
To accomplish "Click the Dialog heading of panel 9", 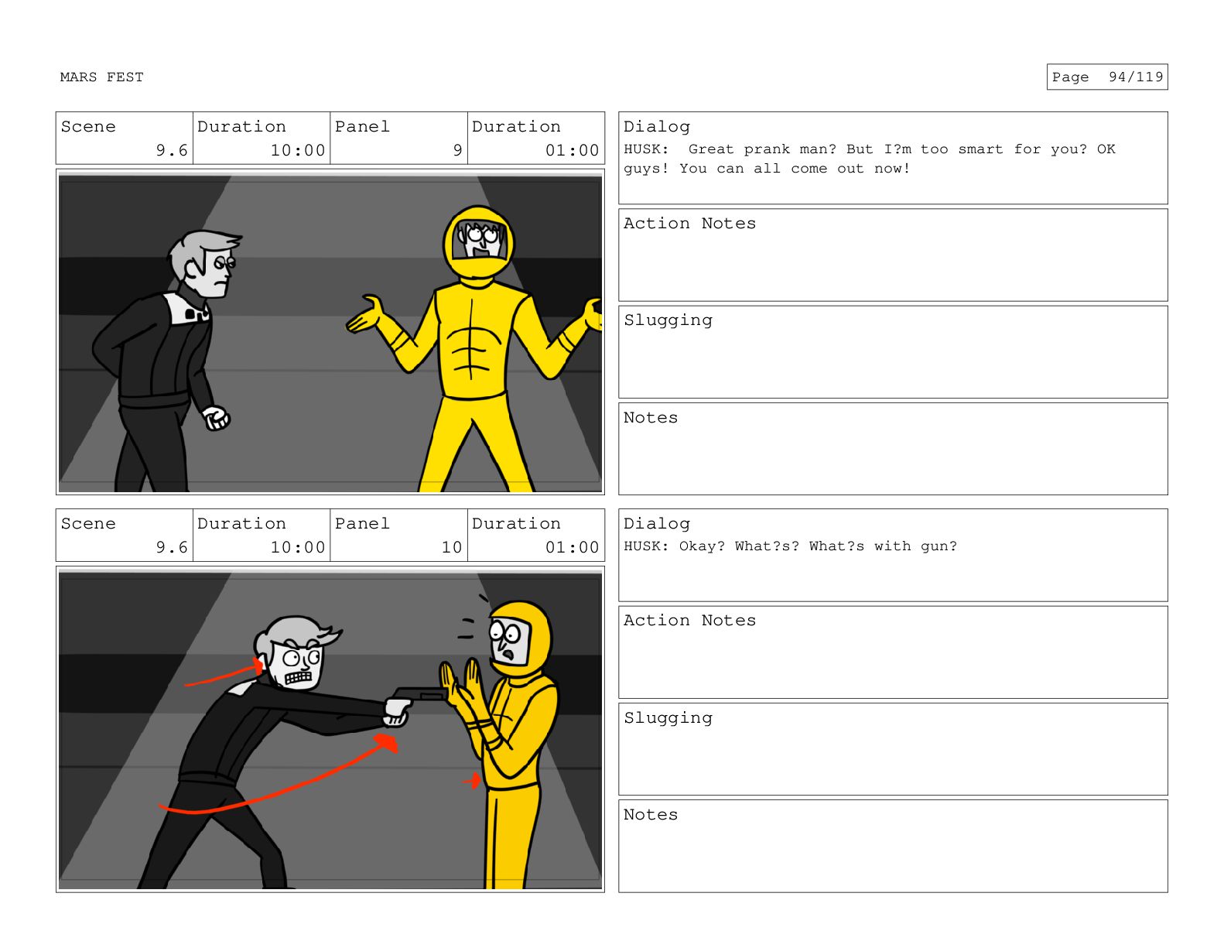I will [657, 127].
